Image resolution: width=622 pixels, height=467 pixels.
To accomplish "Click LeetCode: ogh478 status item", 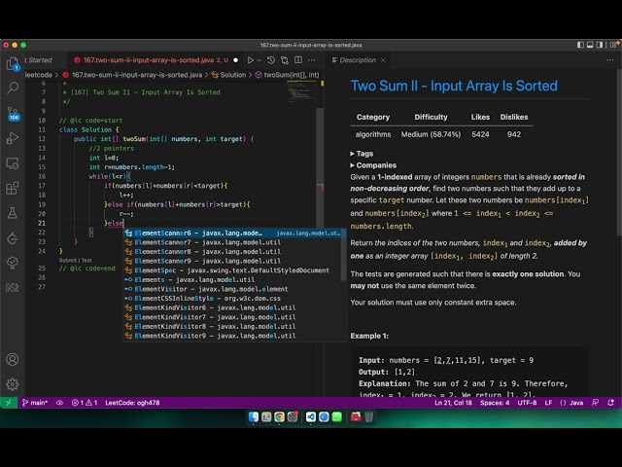I will pos(132,403).
